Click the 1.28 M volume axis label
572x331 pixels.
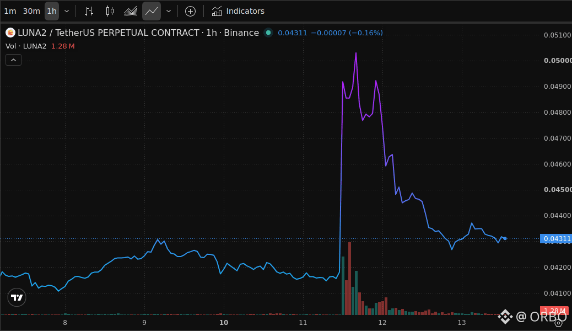554,311
